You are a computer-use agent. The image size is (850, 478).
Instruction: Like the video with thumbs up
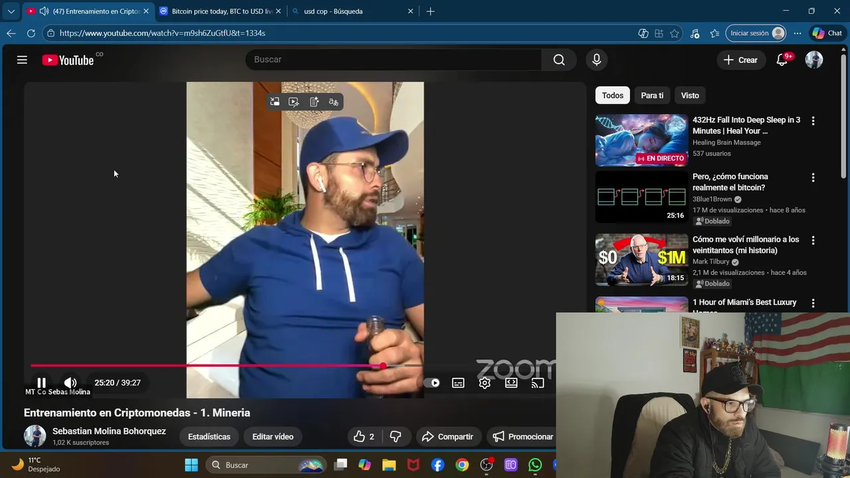point(364,437)
